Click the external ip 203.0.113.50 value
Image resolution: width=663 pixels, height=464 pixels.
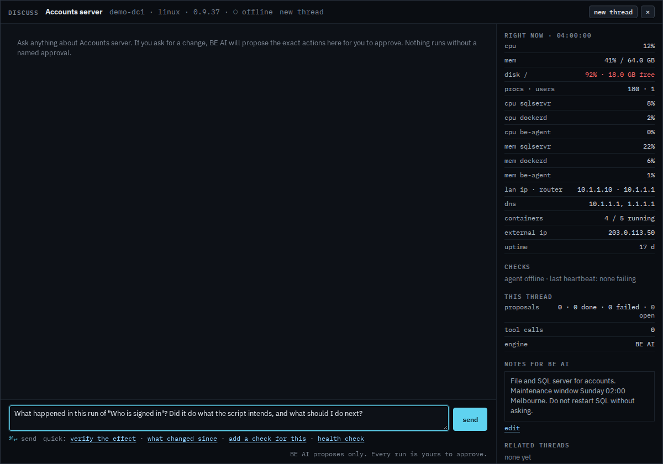click(x=632, y=233)
